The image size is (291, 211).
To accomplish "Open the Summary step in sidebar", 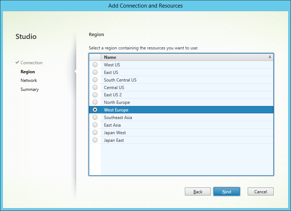I will [x=30, y=89].
